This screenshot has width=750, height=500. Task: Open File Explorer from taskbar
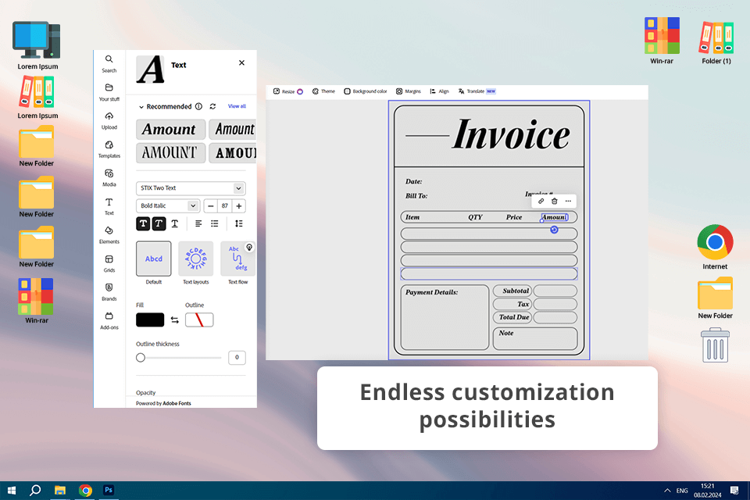click(x=60, y=491)
